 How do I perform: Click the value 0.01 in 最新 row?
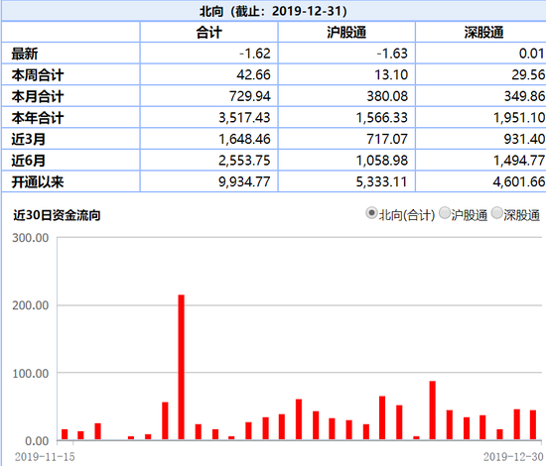531,54
